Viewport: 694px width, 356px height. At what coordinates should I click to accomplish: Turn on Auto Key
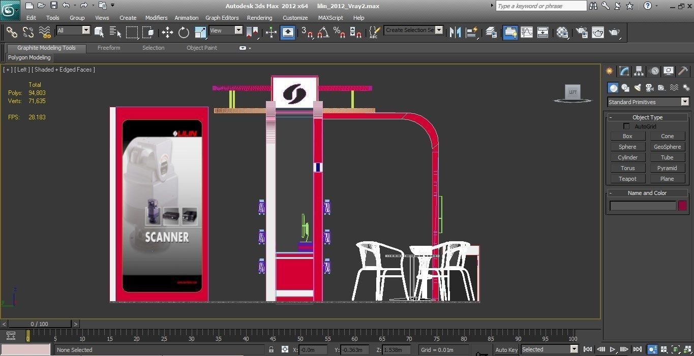[506, 349]
